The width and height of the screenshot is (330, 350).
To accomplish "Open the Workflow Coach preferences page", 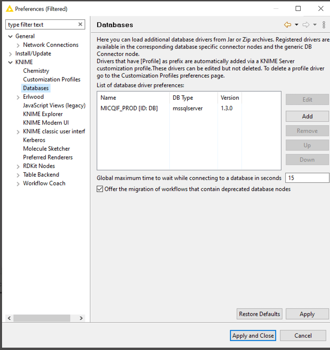I will point(44,183).
